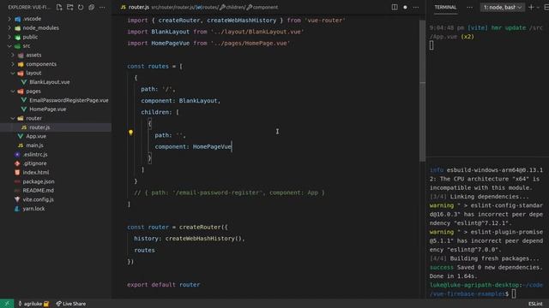This screenshot has height=308, width=549.
Task: Select terminal from '1: node, bash' dropdown
Action: pyautogui.click(x=503, y=7)
